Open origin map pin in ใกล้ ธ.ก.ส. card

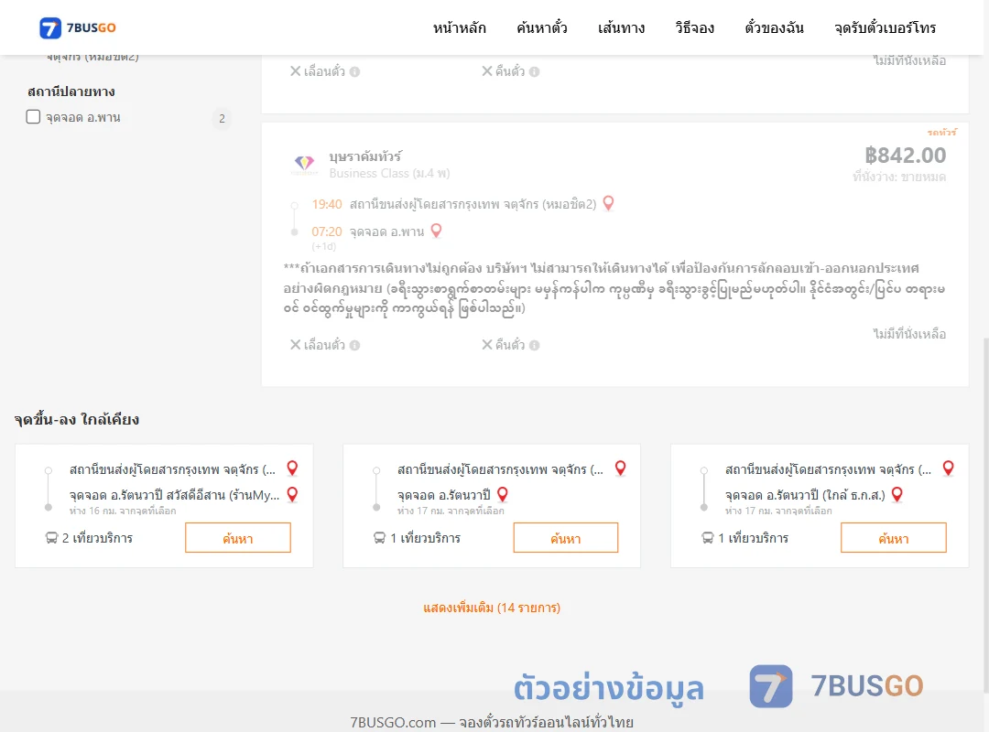tap(948, 468)
